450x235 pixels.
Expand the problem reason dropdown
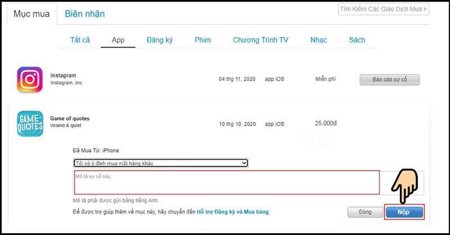pyautogui.click(x=161, y=163)
